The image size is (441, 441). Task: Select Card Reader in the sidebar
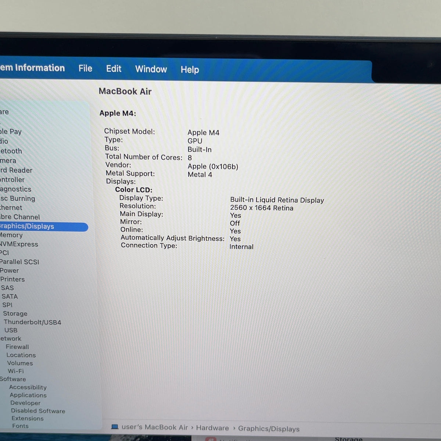coord(16,170)
